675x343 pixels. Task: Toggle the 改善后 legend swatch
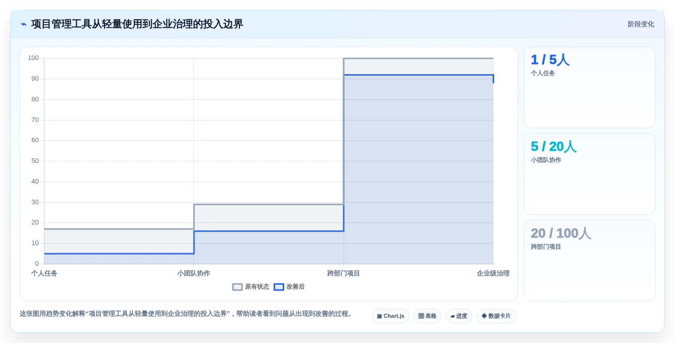pos(279,287)
